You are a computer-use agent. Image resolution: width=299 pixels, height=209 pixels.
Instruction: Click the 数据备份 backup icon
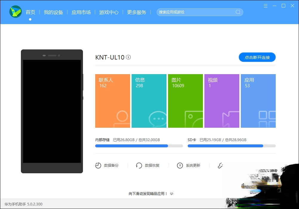click(98, 165)
